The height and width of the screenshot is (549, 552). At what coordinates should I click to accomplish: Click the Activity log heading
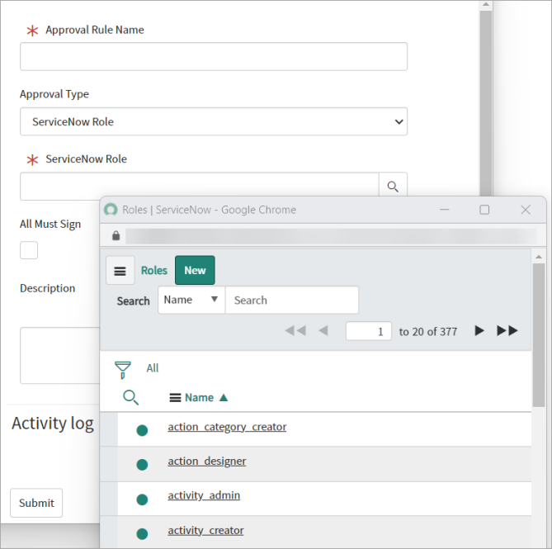pyautogui.click(x=53, y=424)
